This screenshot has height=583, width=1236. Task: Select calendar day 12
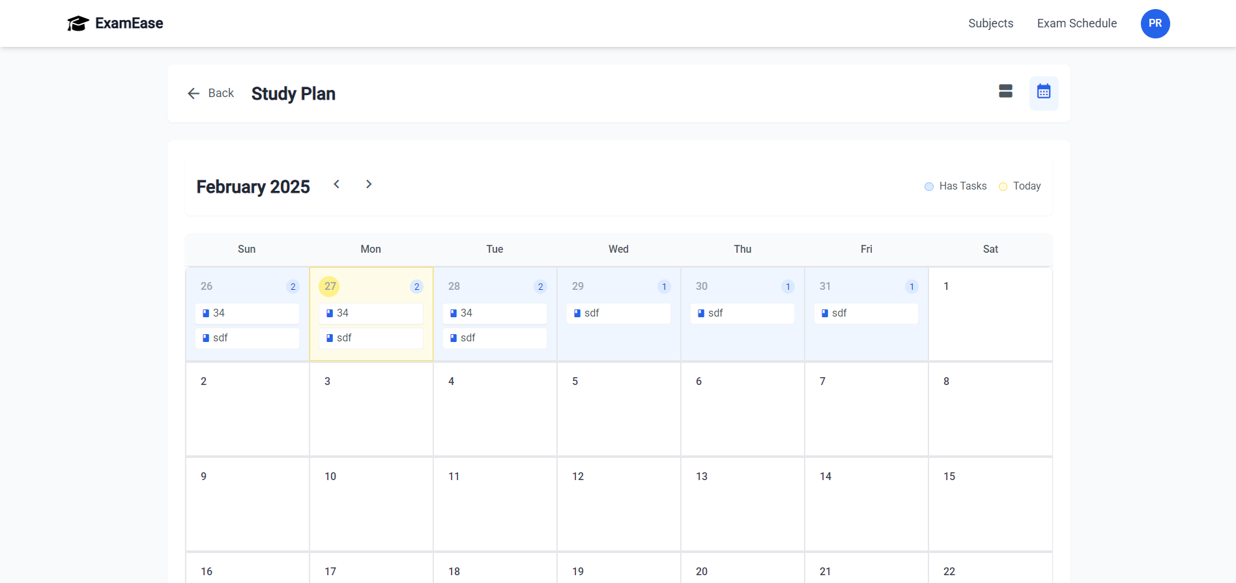tap(618, 504)
